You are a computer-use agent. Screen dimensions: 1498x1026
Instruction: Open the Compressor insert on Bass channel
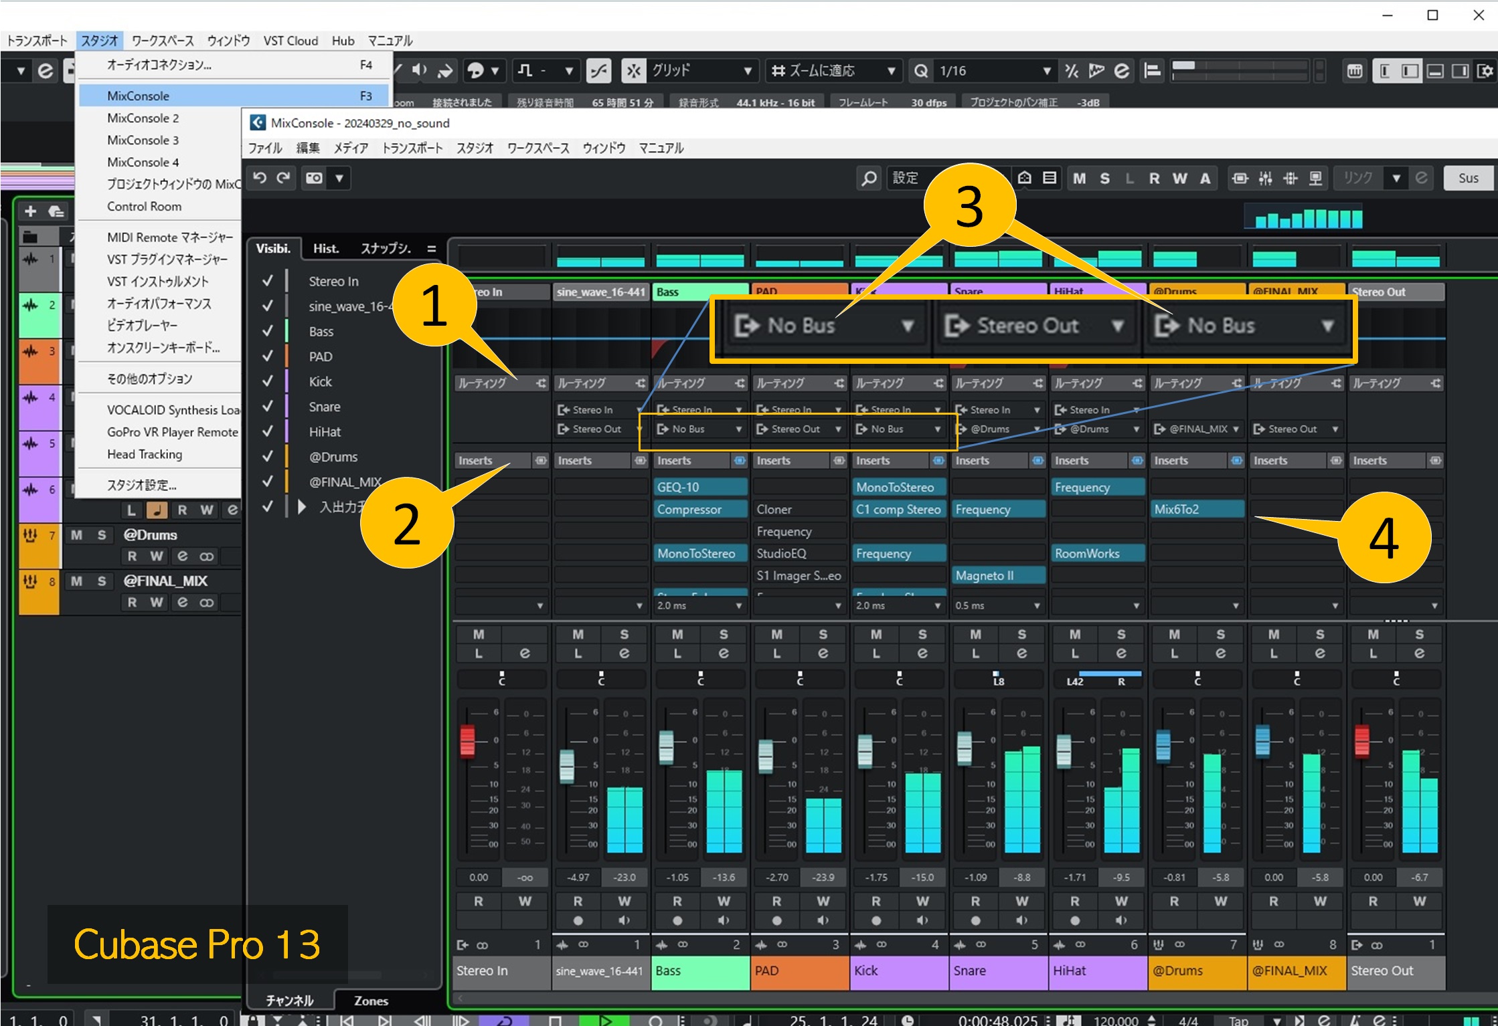point(700,509)
